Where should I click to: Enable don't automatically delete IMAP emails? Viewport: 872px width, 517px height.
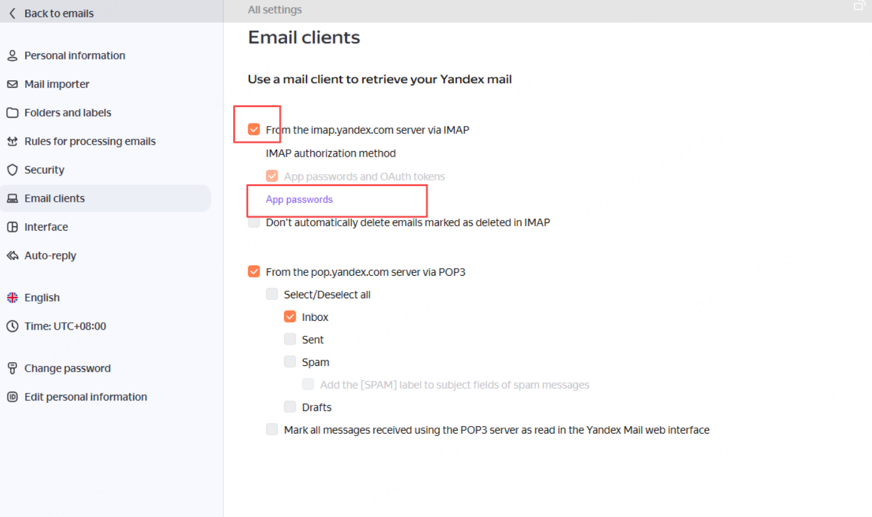254,222
